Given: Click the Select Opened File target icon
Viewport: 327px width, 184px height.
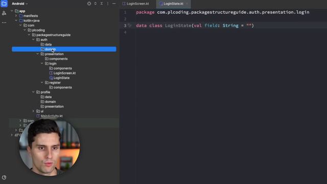Looking at the screenshot, I should coord(89,4).
